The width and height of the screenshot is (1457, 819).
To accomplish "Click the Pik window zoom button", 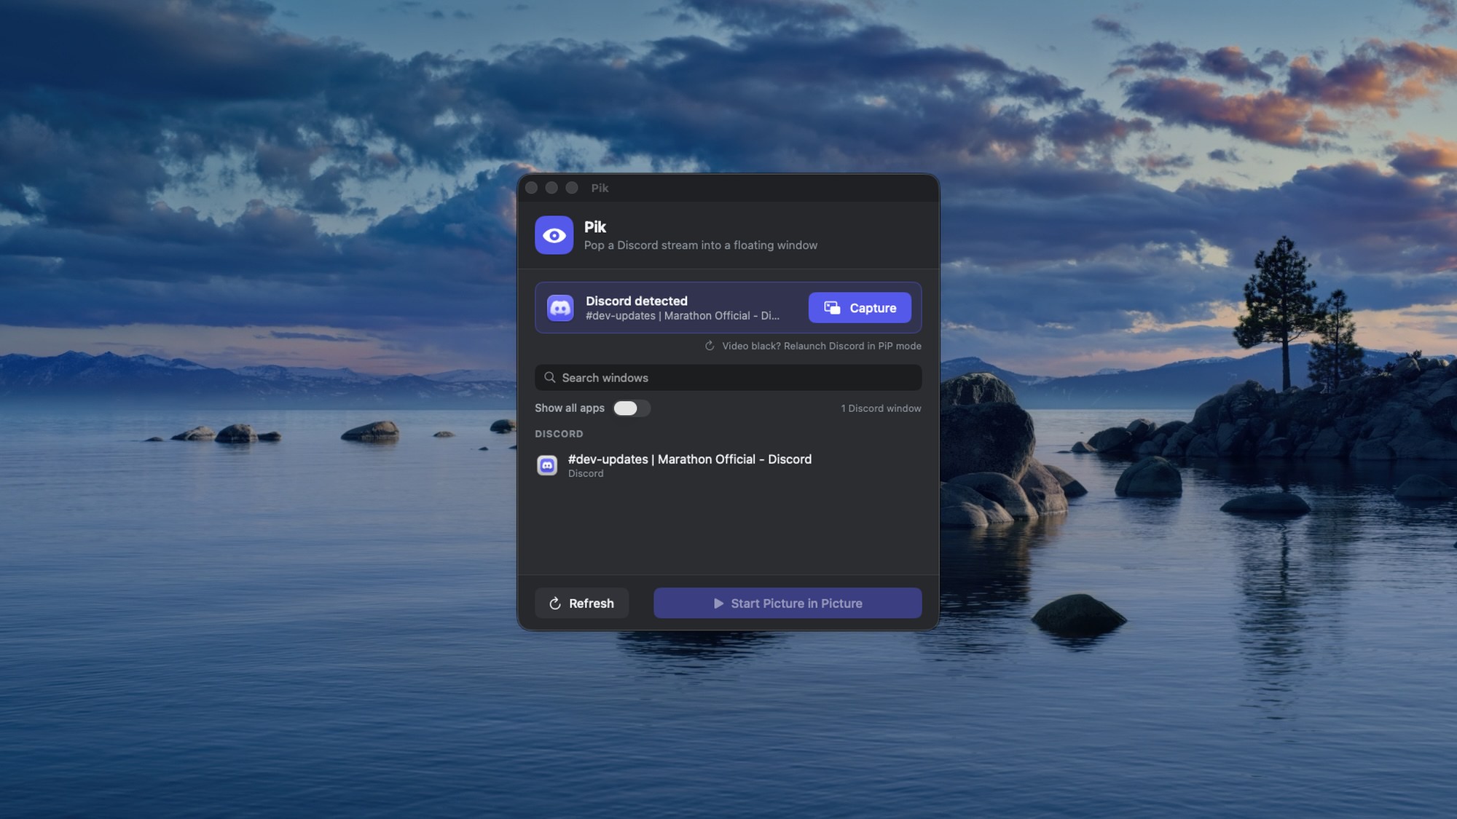I will coord(572,188).
